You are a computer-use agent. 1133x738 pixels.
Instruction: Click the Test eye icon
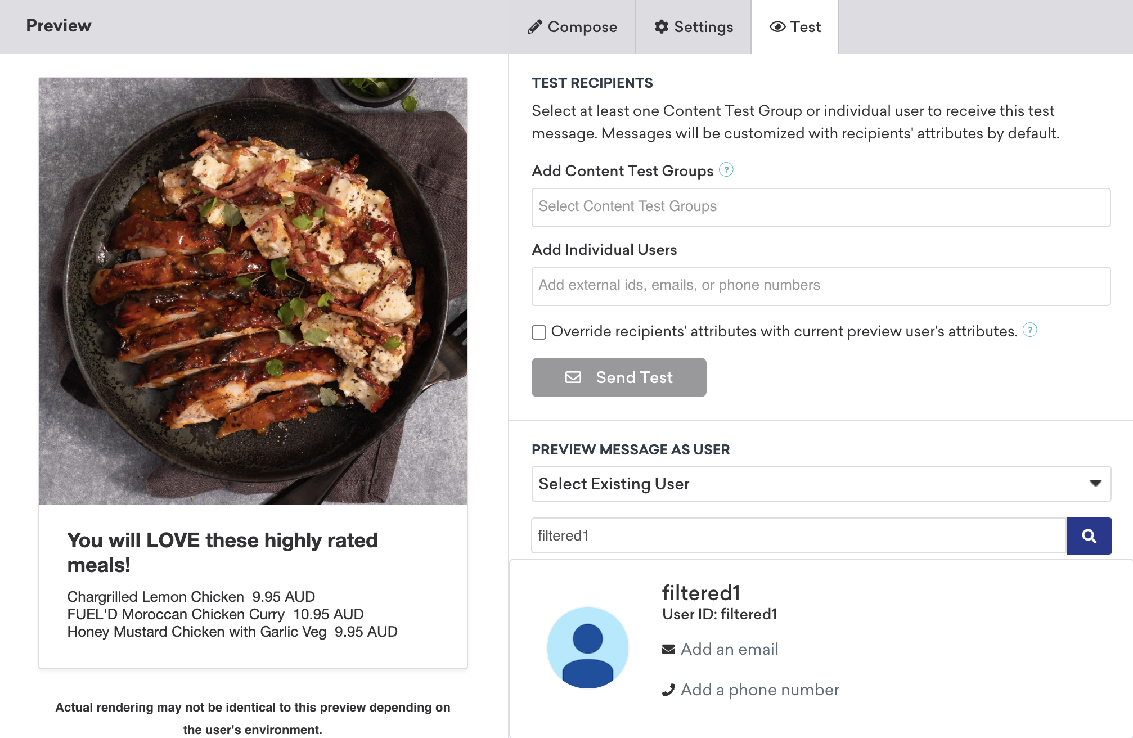(x=775, y=26)
